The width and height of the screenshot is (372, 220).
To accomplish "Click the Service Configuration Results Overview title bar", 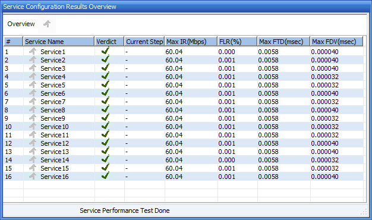I will pyautogui.click(x=186, y=7).
